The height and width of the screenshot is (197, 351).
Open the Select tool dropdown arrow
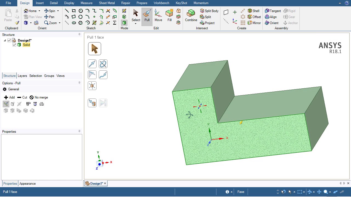tap(135, 24)
